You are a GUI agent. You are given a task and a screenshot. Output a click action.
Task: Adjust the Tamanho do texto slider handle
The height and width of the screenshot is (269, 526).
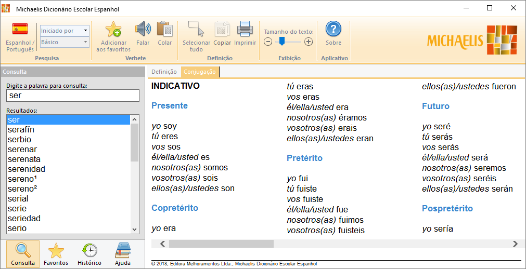[x=282, y=41]
